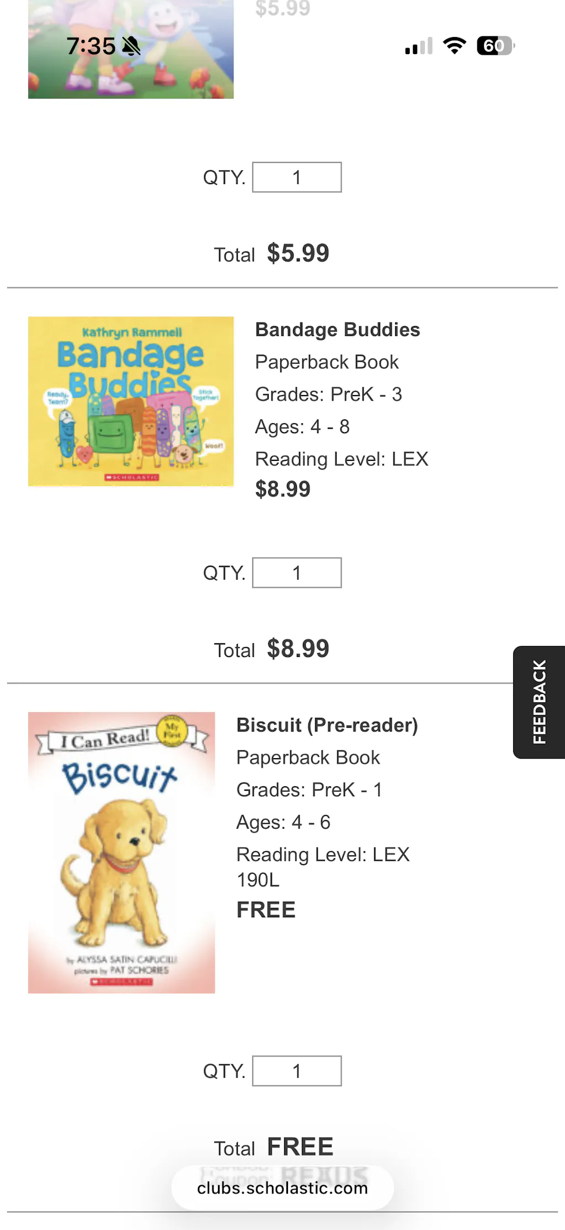The width and height of the screenshot is (565, 1230).
Task: Tap the FREE price label under Biscuit
Action: pos(266,910)
